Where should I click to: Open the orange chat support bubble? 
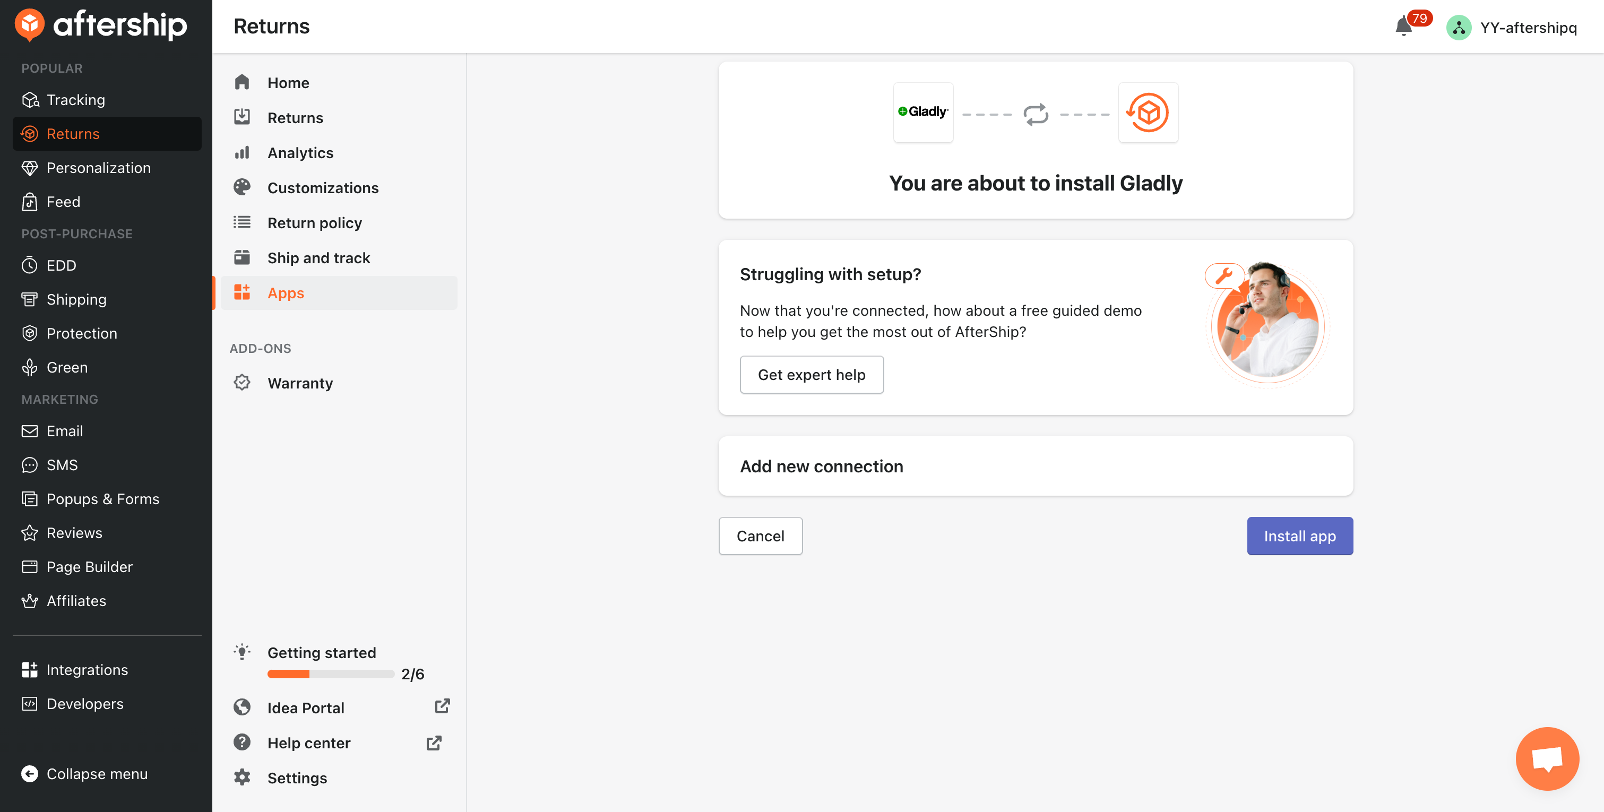[x=1547, y=758]
